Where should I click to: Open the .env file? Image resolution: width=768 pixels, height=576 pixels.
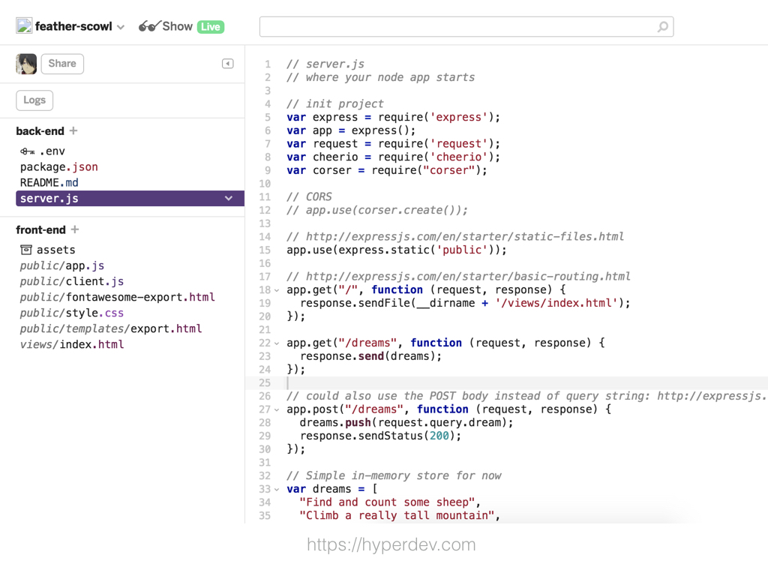[x=52, y=151]
